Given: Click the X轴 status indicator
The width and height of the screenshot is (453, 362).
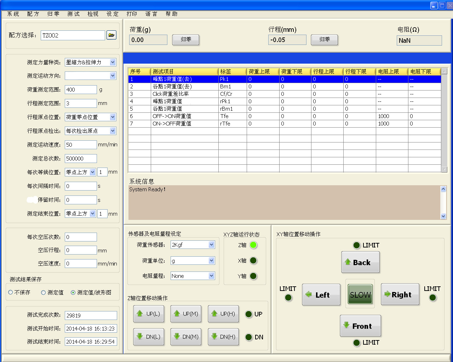Looking at the screenshot, I should pos(253,261).
